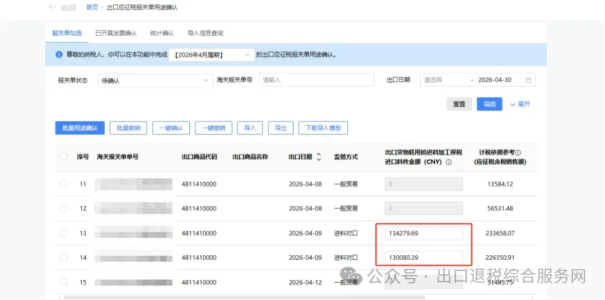The height and width of the screenshot is (300, 605).
Task: Click the 监管方式 column header
Action: click(x=346, y=157)
